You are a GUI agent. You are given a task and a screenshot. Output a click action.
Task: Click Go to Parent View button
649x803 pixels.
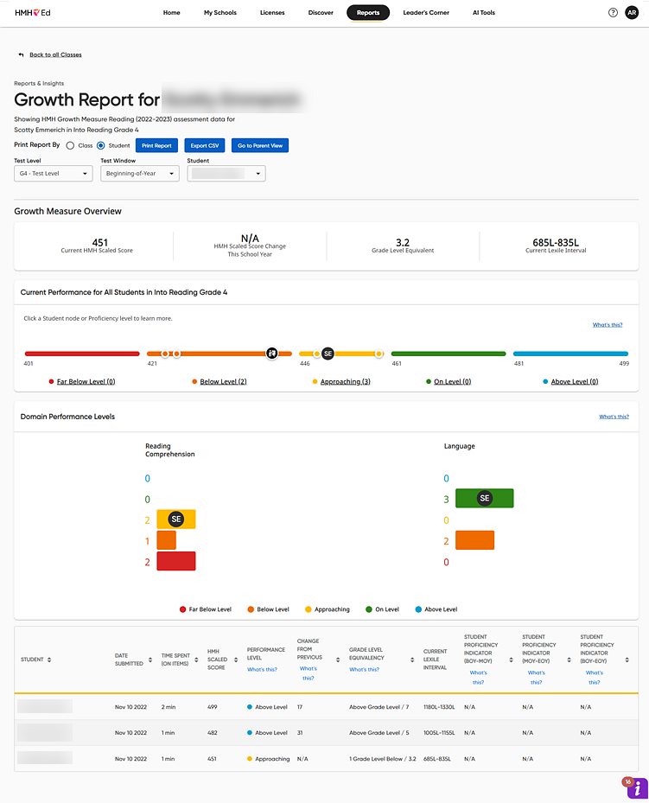[260, 145]
